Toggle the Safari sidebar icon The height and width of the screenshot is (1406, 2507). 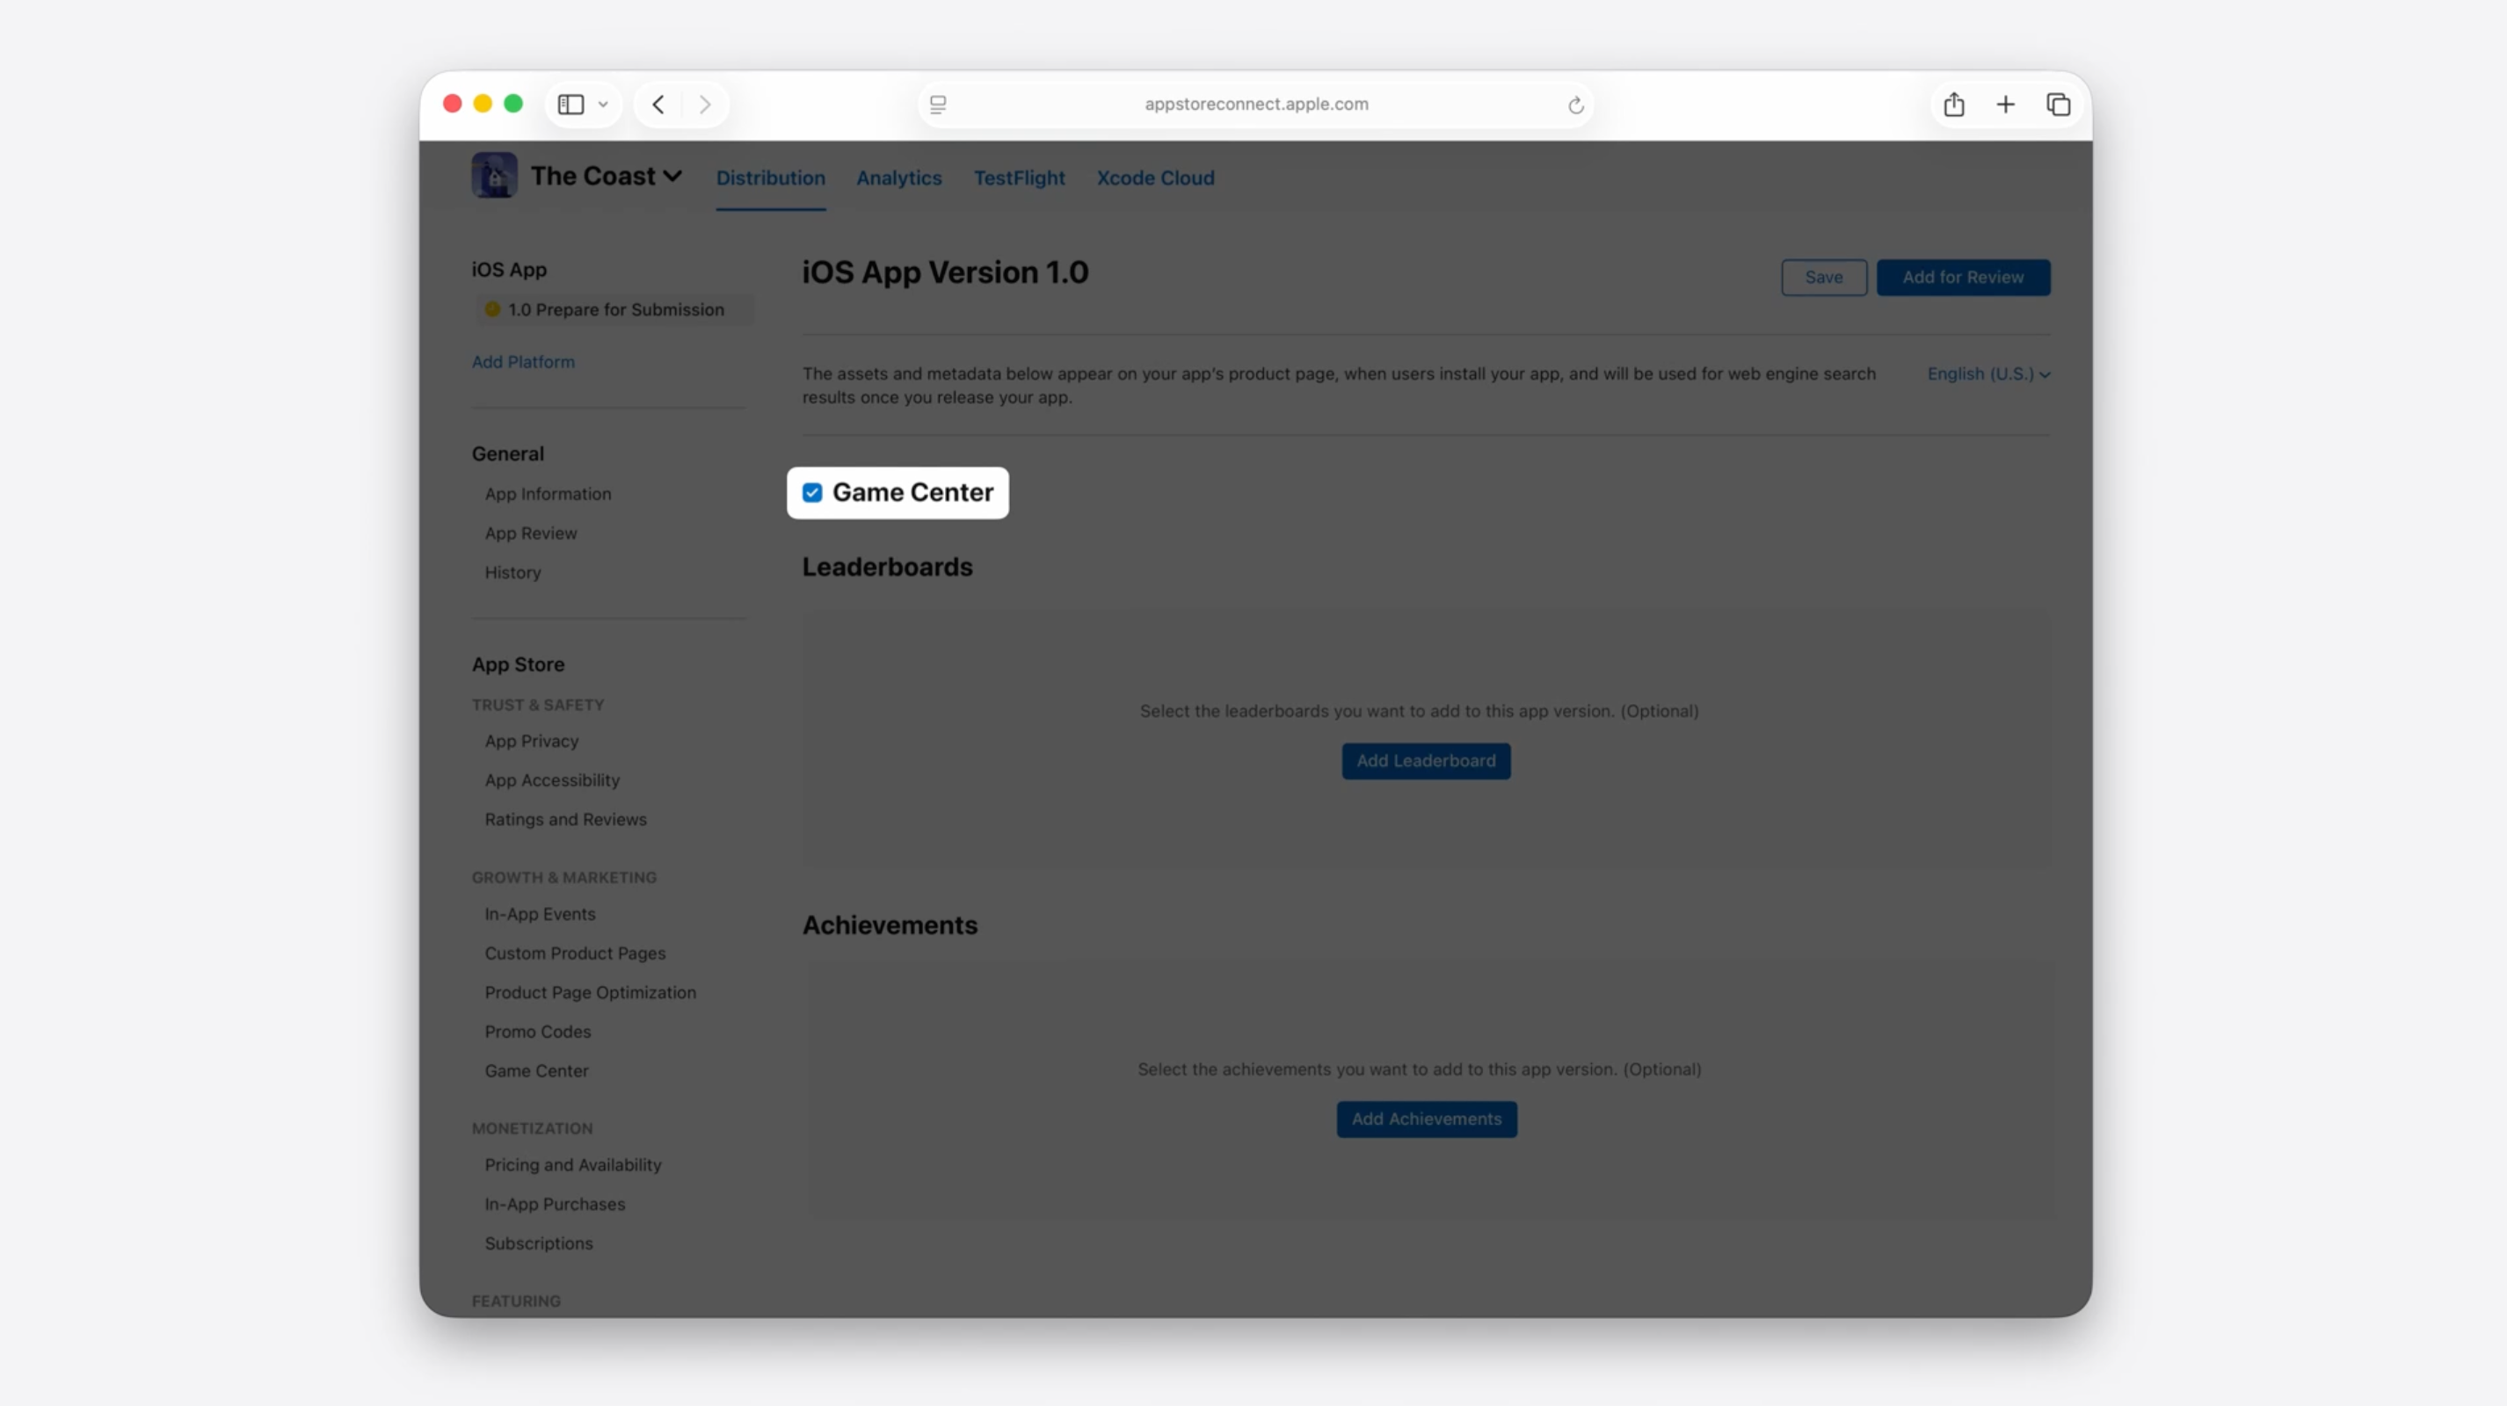(571, 104)
